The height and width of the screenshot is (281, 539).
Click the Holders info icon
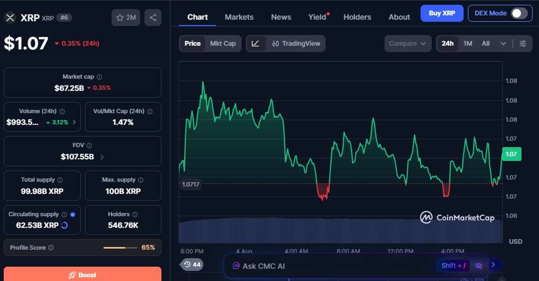point(135,215)
